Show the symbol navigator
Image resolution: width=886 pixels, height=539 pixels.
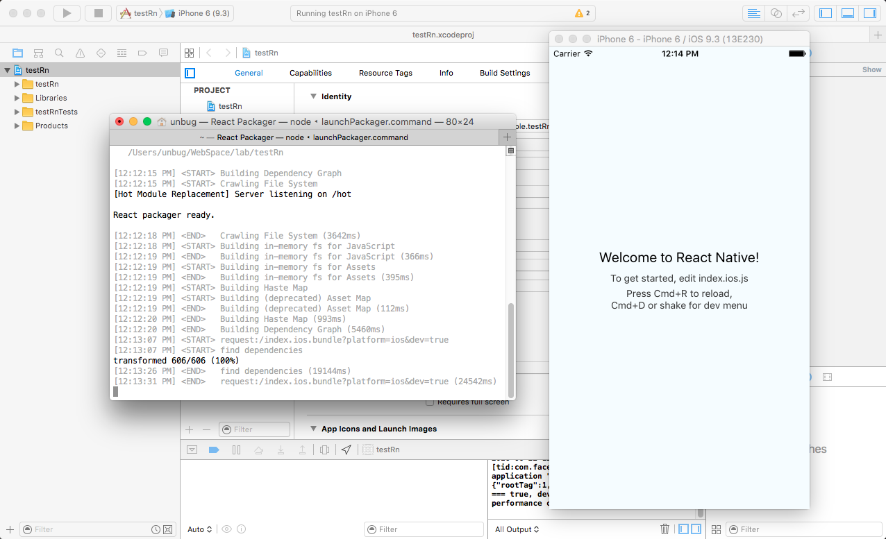pyautogui.click(x=38, y=53)
